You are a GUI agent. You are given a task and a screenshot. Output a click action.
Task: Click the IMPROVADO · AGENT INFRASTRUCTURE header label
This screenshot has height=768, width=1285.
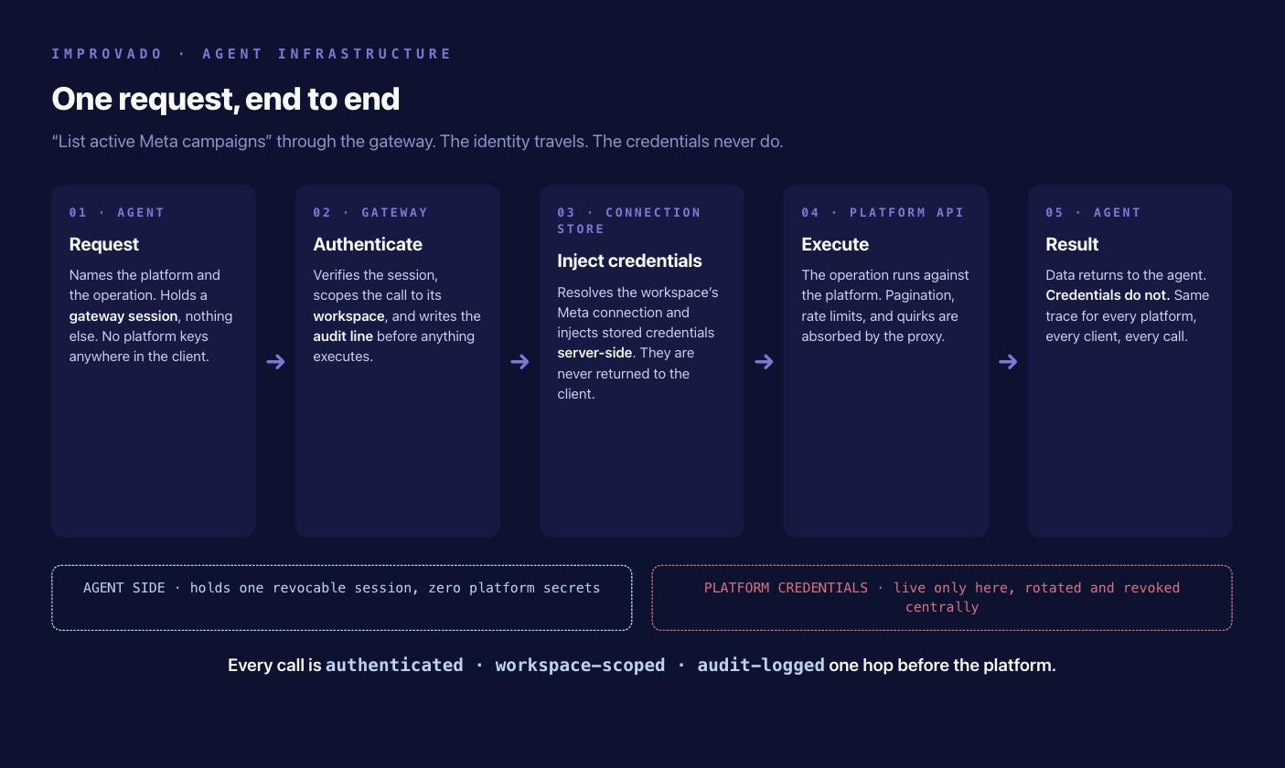pos(252,54)
